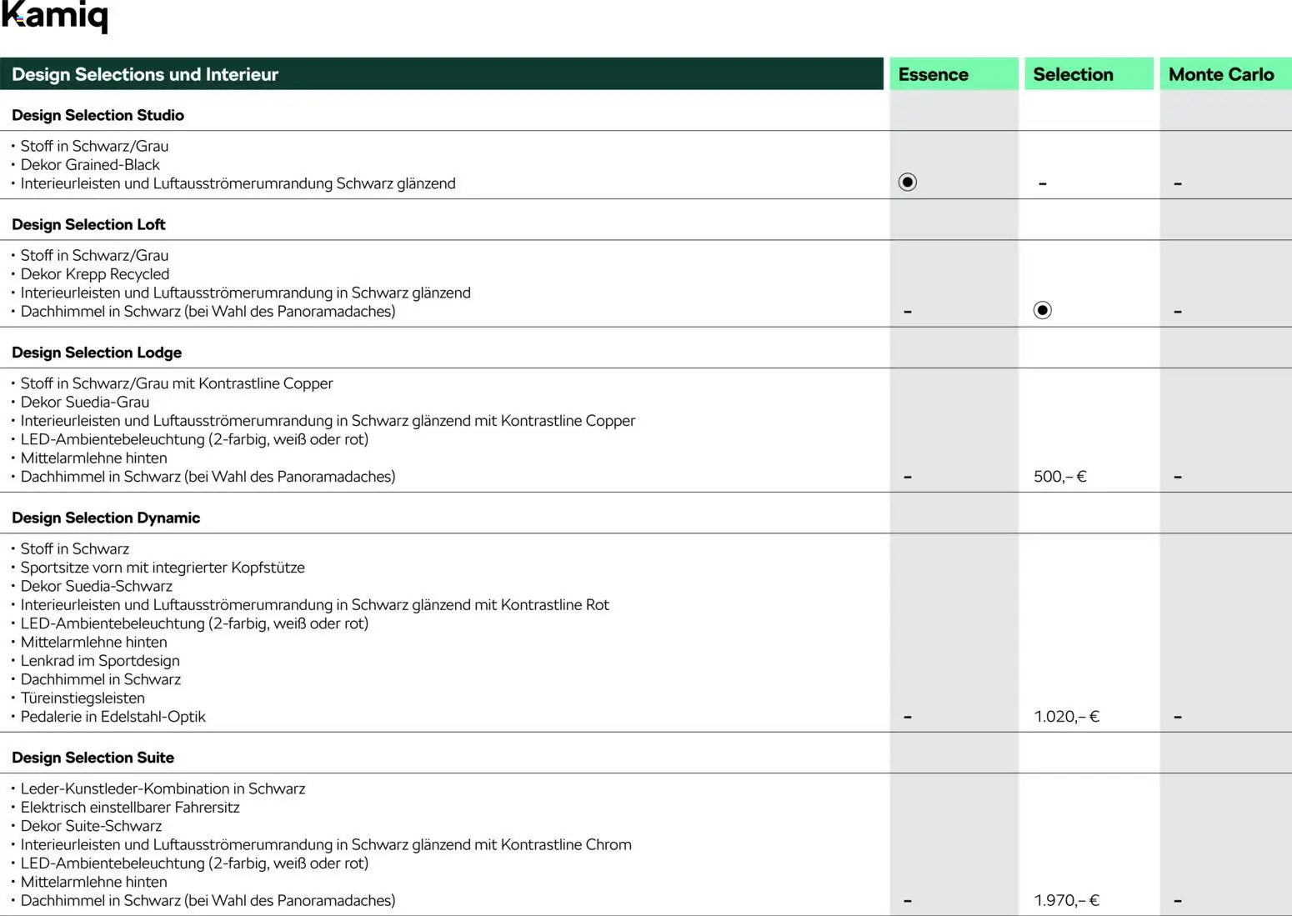1292x916 pixels.
Task: Open the Design Selection Suite heading
Action: coord(93,758)
